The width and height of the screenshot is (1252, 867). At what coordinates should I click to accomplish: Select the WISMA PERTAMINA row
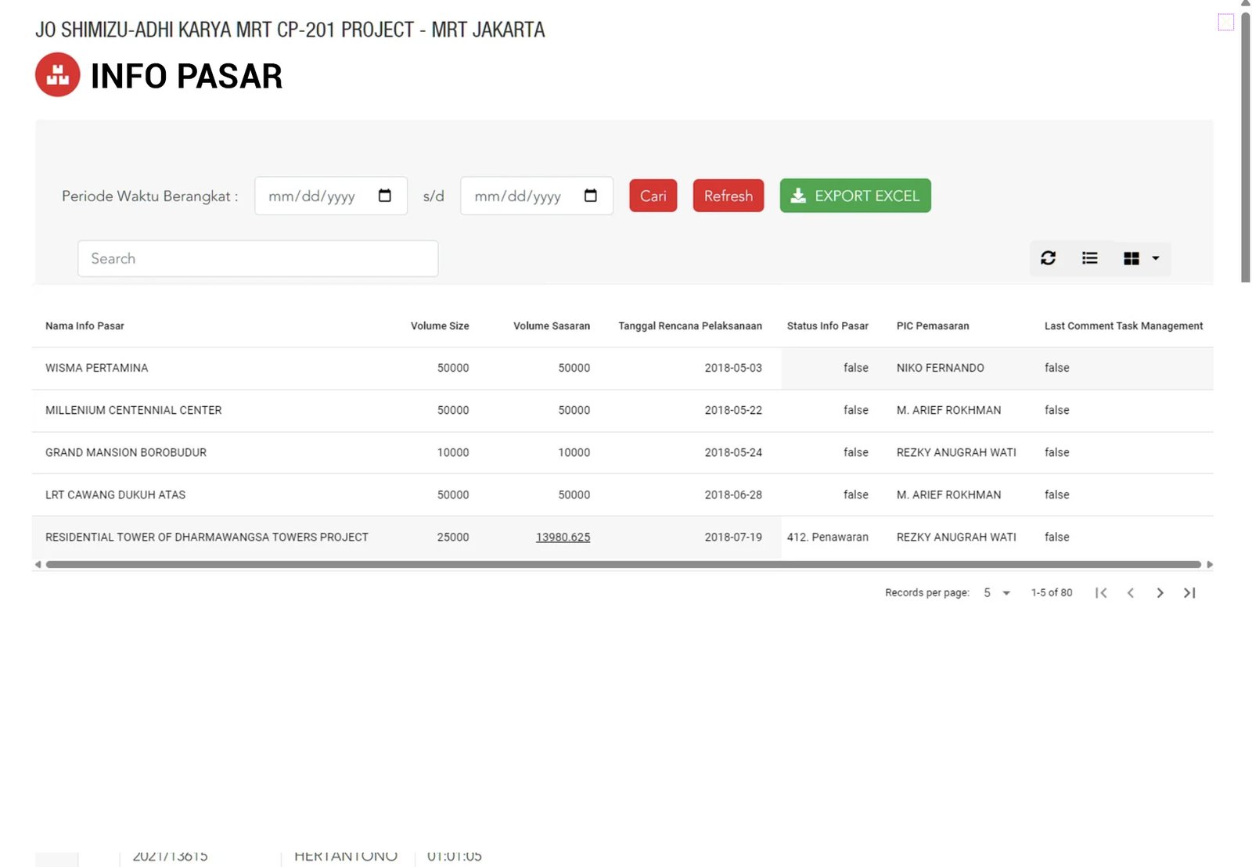click(x=97, y=368)
